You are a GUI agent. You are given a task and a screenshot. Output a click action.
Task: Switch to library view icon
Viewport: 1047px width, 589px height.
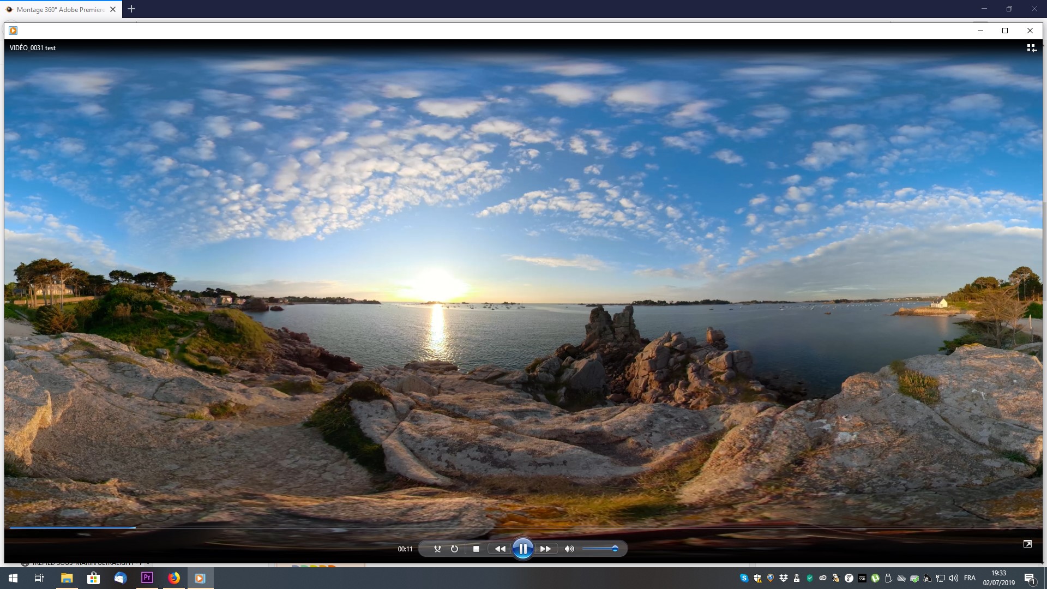[1031, 48]
